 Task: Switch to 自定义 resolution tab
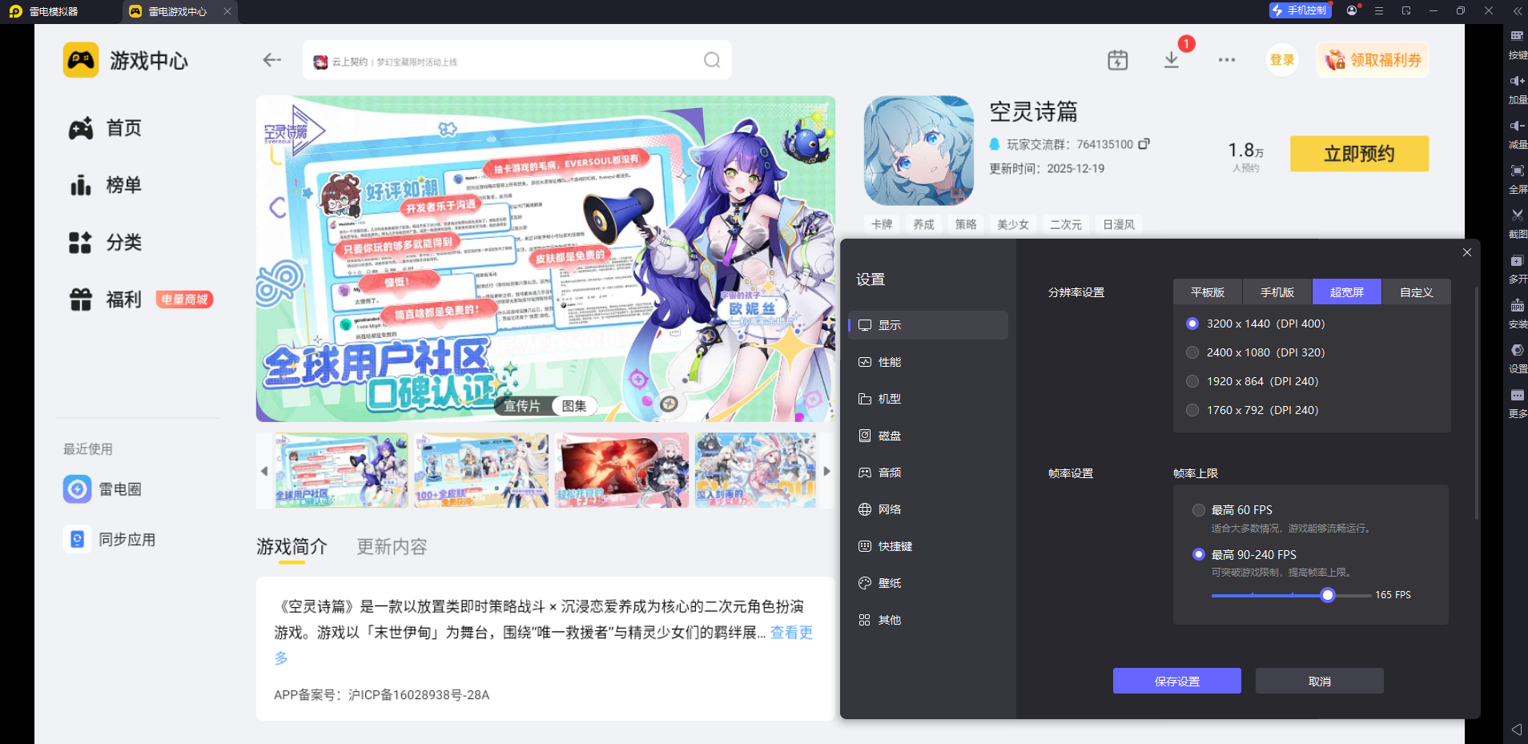pos(1416,292)
